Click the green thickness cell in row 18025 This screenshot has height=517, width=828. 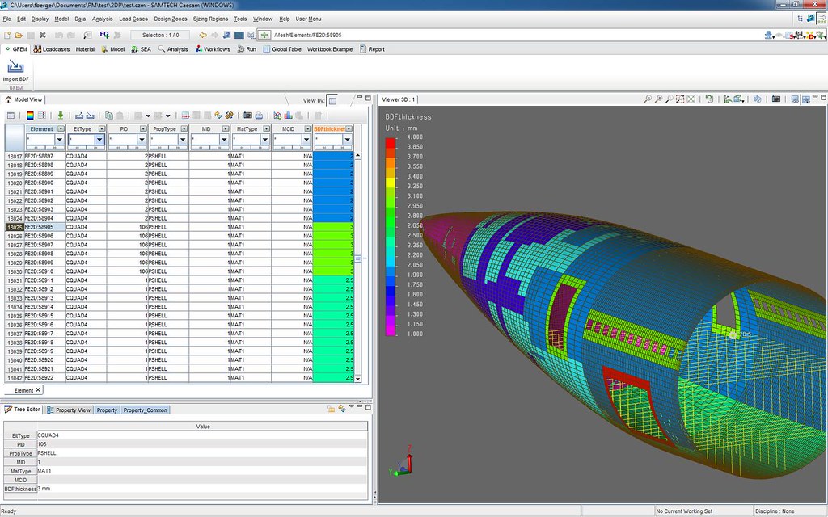click(x=333, y=227)
